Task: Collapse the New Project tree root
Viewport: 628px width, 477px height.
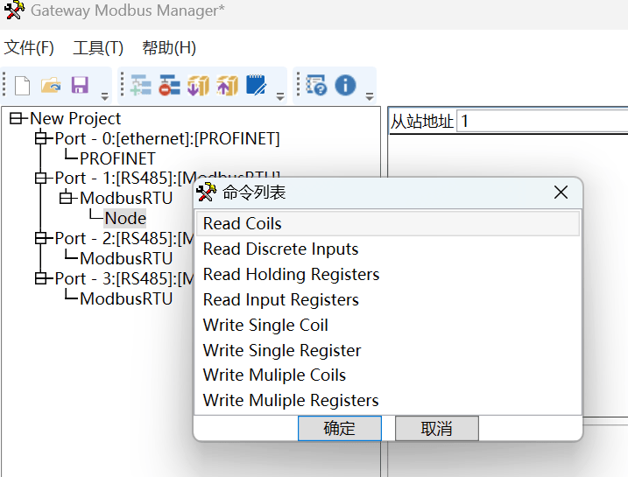Action: coord(16,118)
